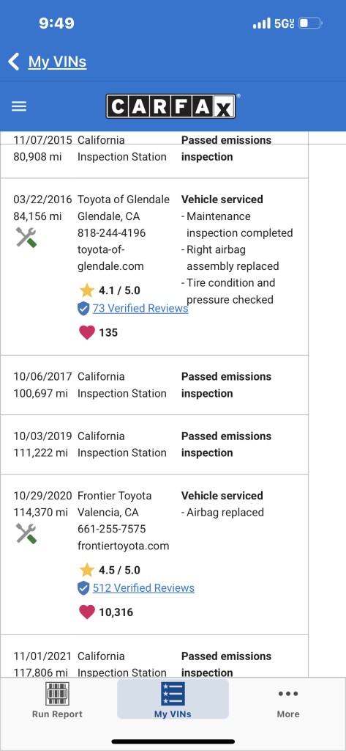346x751 pixels.
Task: Open the hamburger menu icon
Action: click(19, 106)
